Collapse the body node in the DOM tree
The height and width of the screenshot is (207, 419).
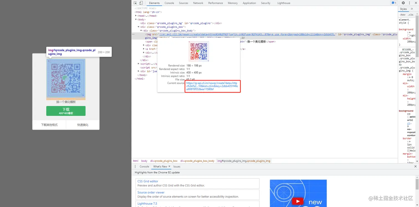tap(136, 20)
